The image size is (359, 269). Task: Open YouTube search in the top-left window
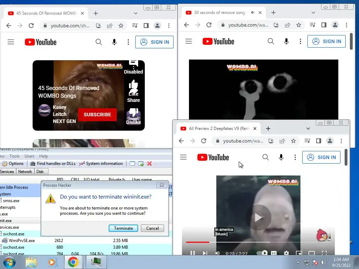click(99, 42)
